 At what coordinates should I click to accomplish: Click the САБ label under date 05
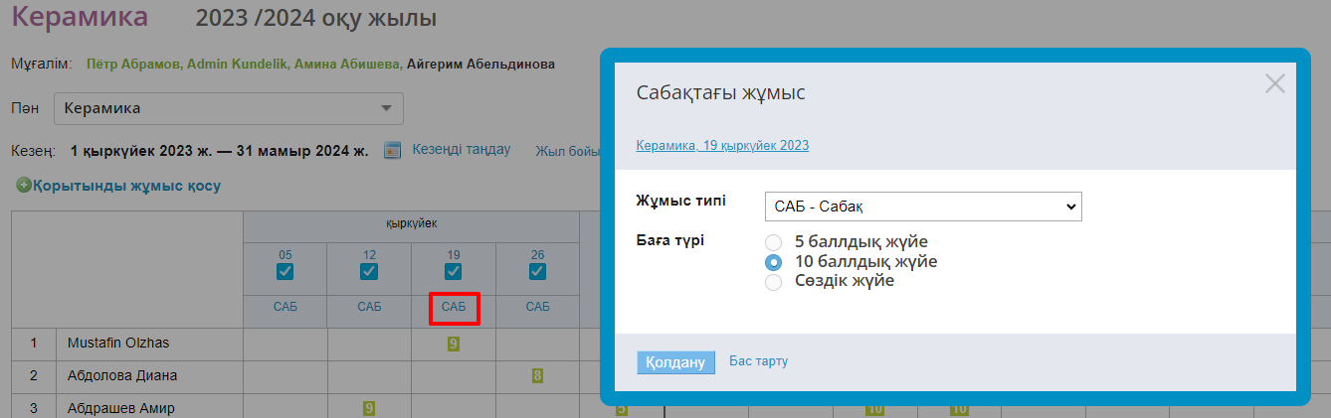click(285, 308)
